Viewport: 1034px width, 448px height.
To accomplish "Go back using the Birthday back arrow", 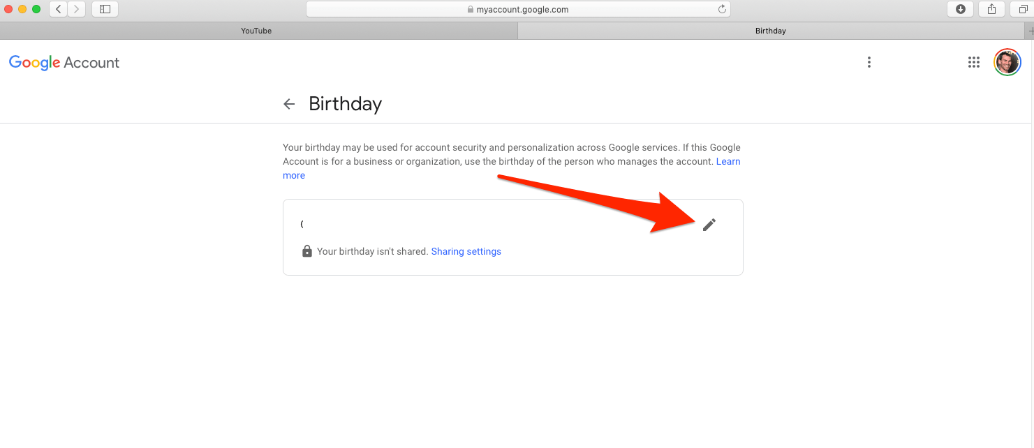I will click(x=289, y=104).
